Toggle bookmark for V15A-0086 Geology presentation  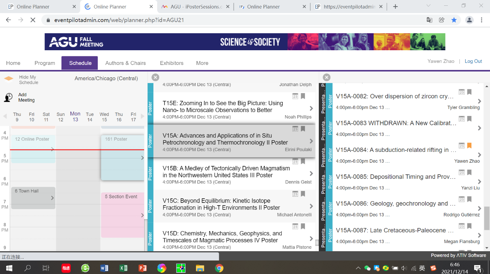pyautogui.click(x=469, y=199)
